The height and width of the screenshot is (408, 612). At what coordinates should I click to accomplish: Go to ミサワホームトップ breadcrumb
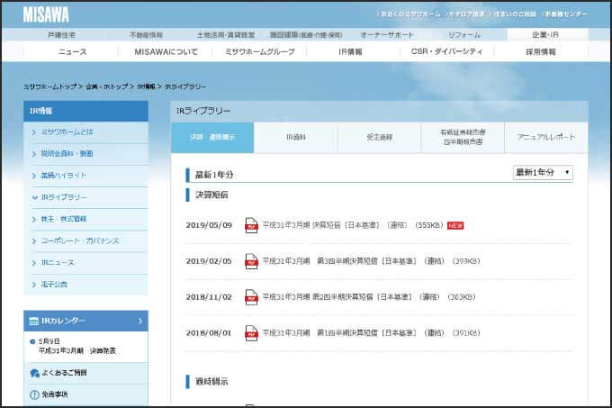point(50,86)
